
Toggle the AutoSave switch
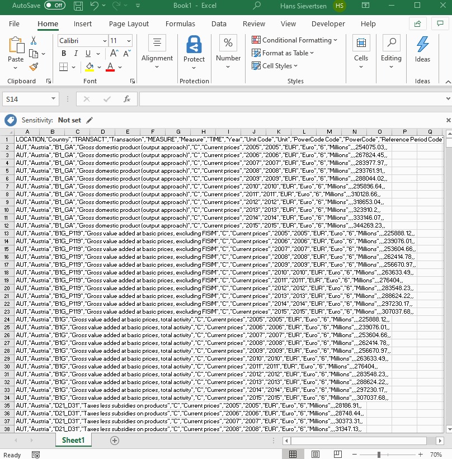pos(54,6)
